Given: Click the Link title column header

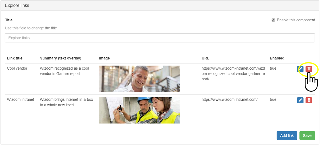Looking at the screenshot, I should (15, 58).
